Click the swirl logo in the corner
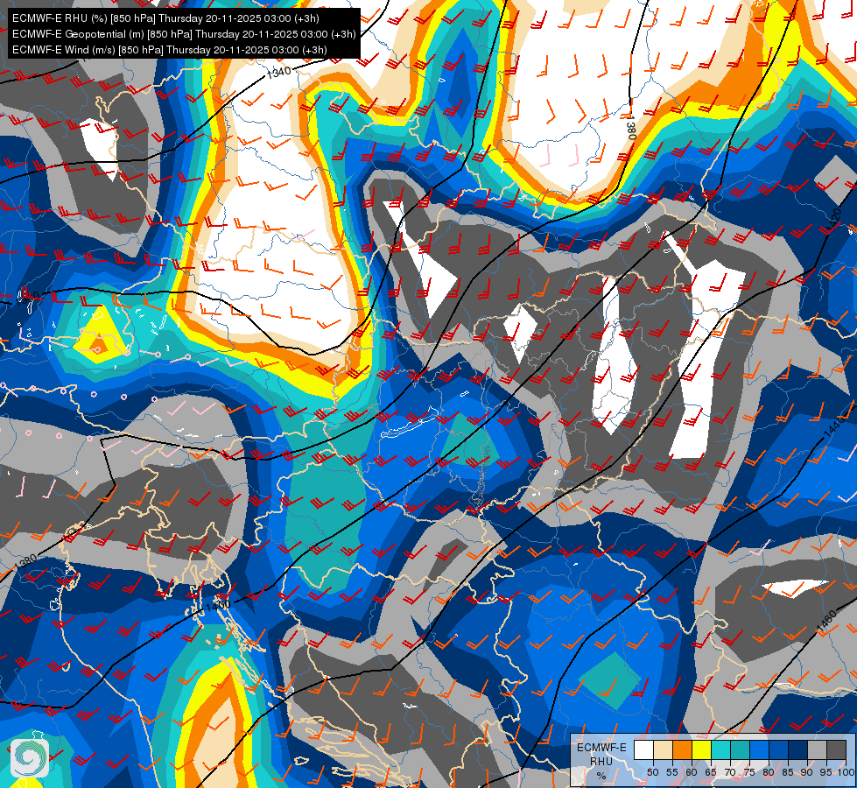Screen dimensions: 857x788 click(x=30, y=757)
